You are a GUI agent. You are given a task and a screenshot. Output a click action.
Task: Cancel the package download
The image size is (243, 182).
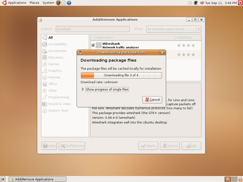pos(152,100)
